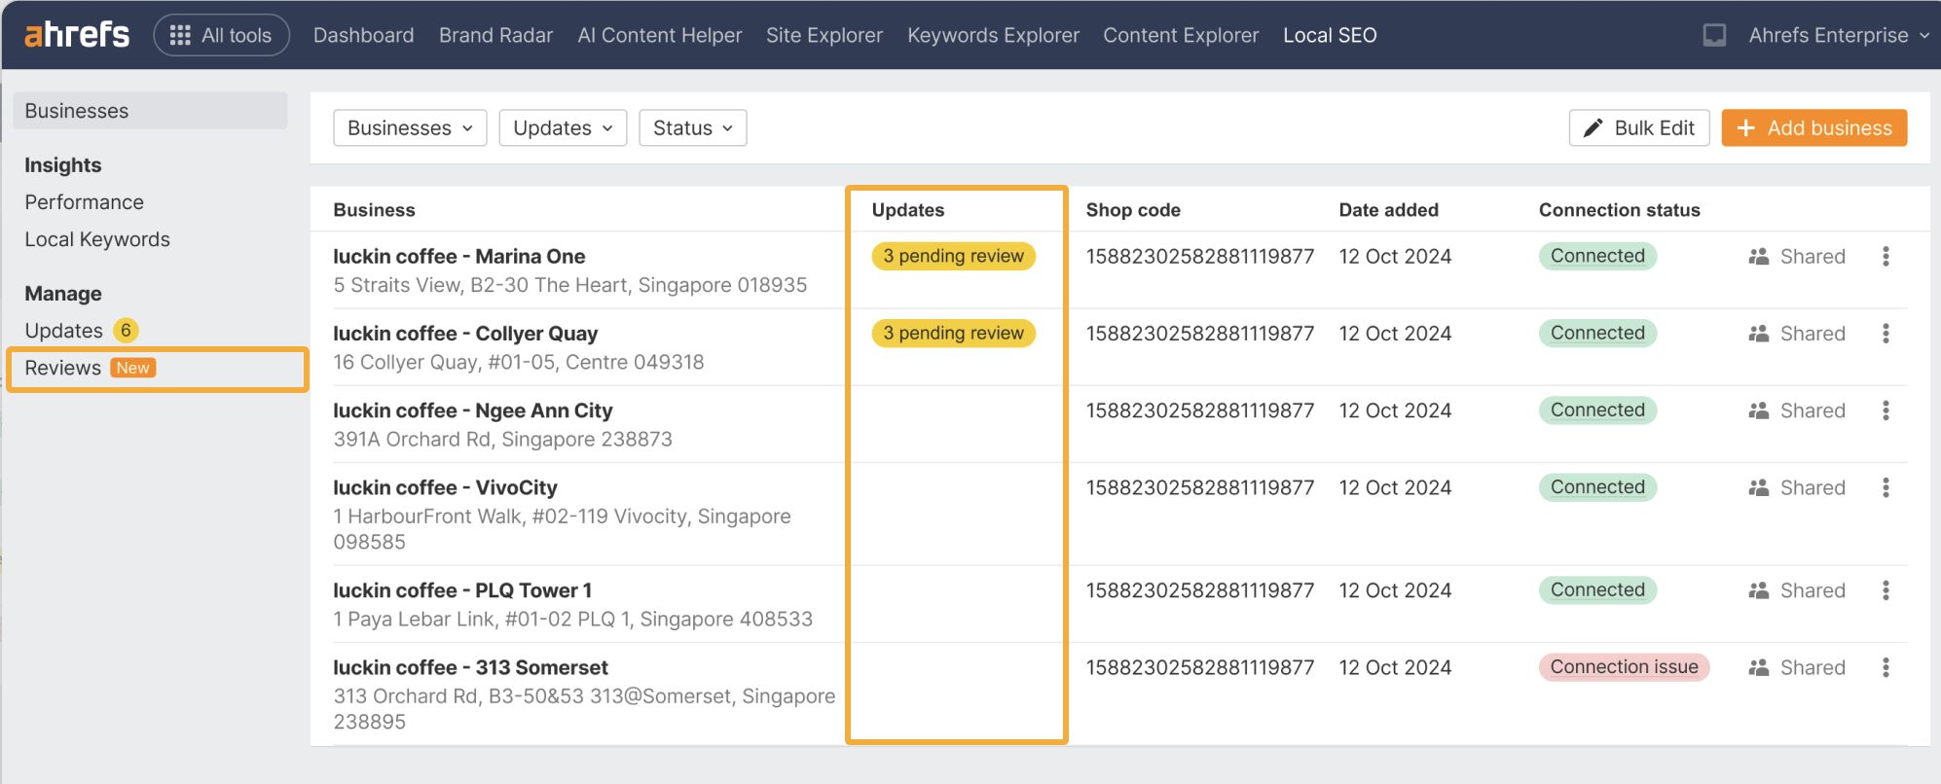Click Shared people icon for PLQ Tower 1
1941x784 pixels.
pyautogui.click(x=1758, y=590)
